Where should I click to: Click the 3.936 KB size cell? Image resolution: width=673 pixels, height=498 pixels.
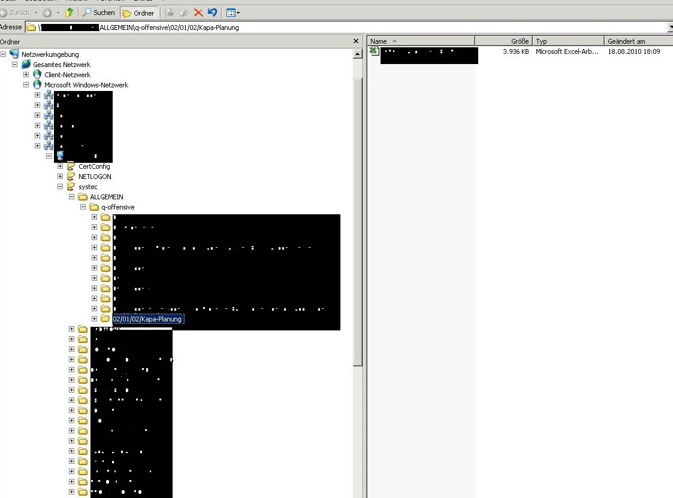click(516, 51)
